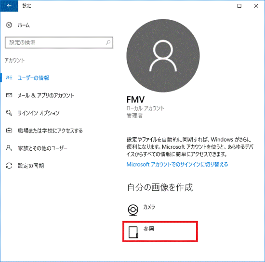Click Microsoft アカウントでのサインインに切り替える link
The image size is (265, 262).
pos(177,164)
